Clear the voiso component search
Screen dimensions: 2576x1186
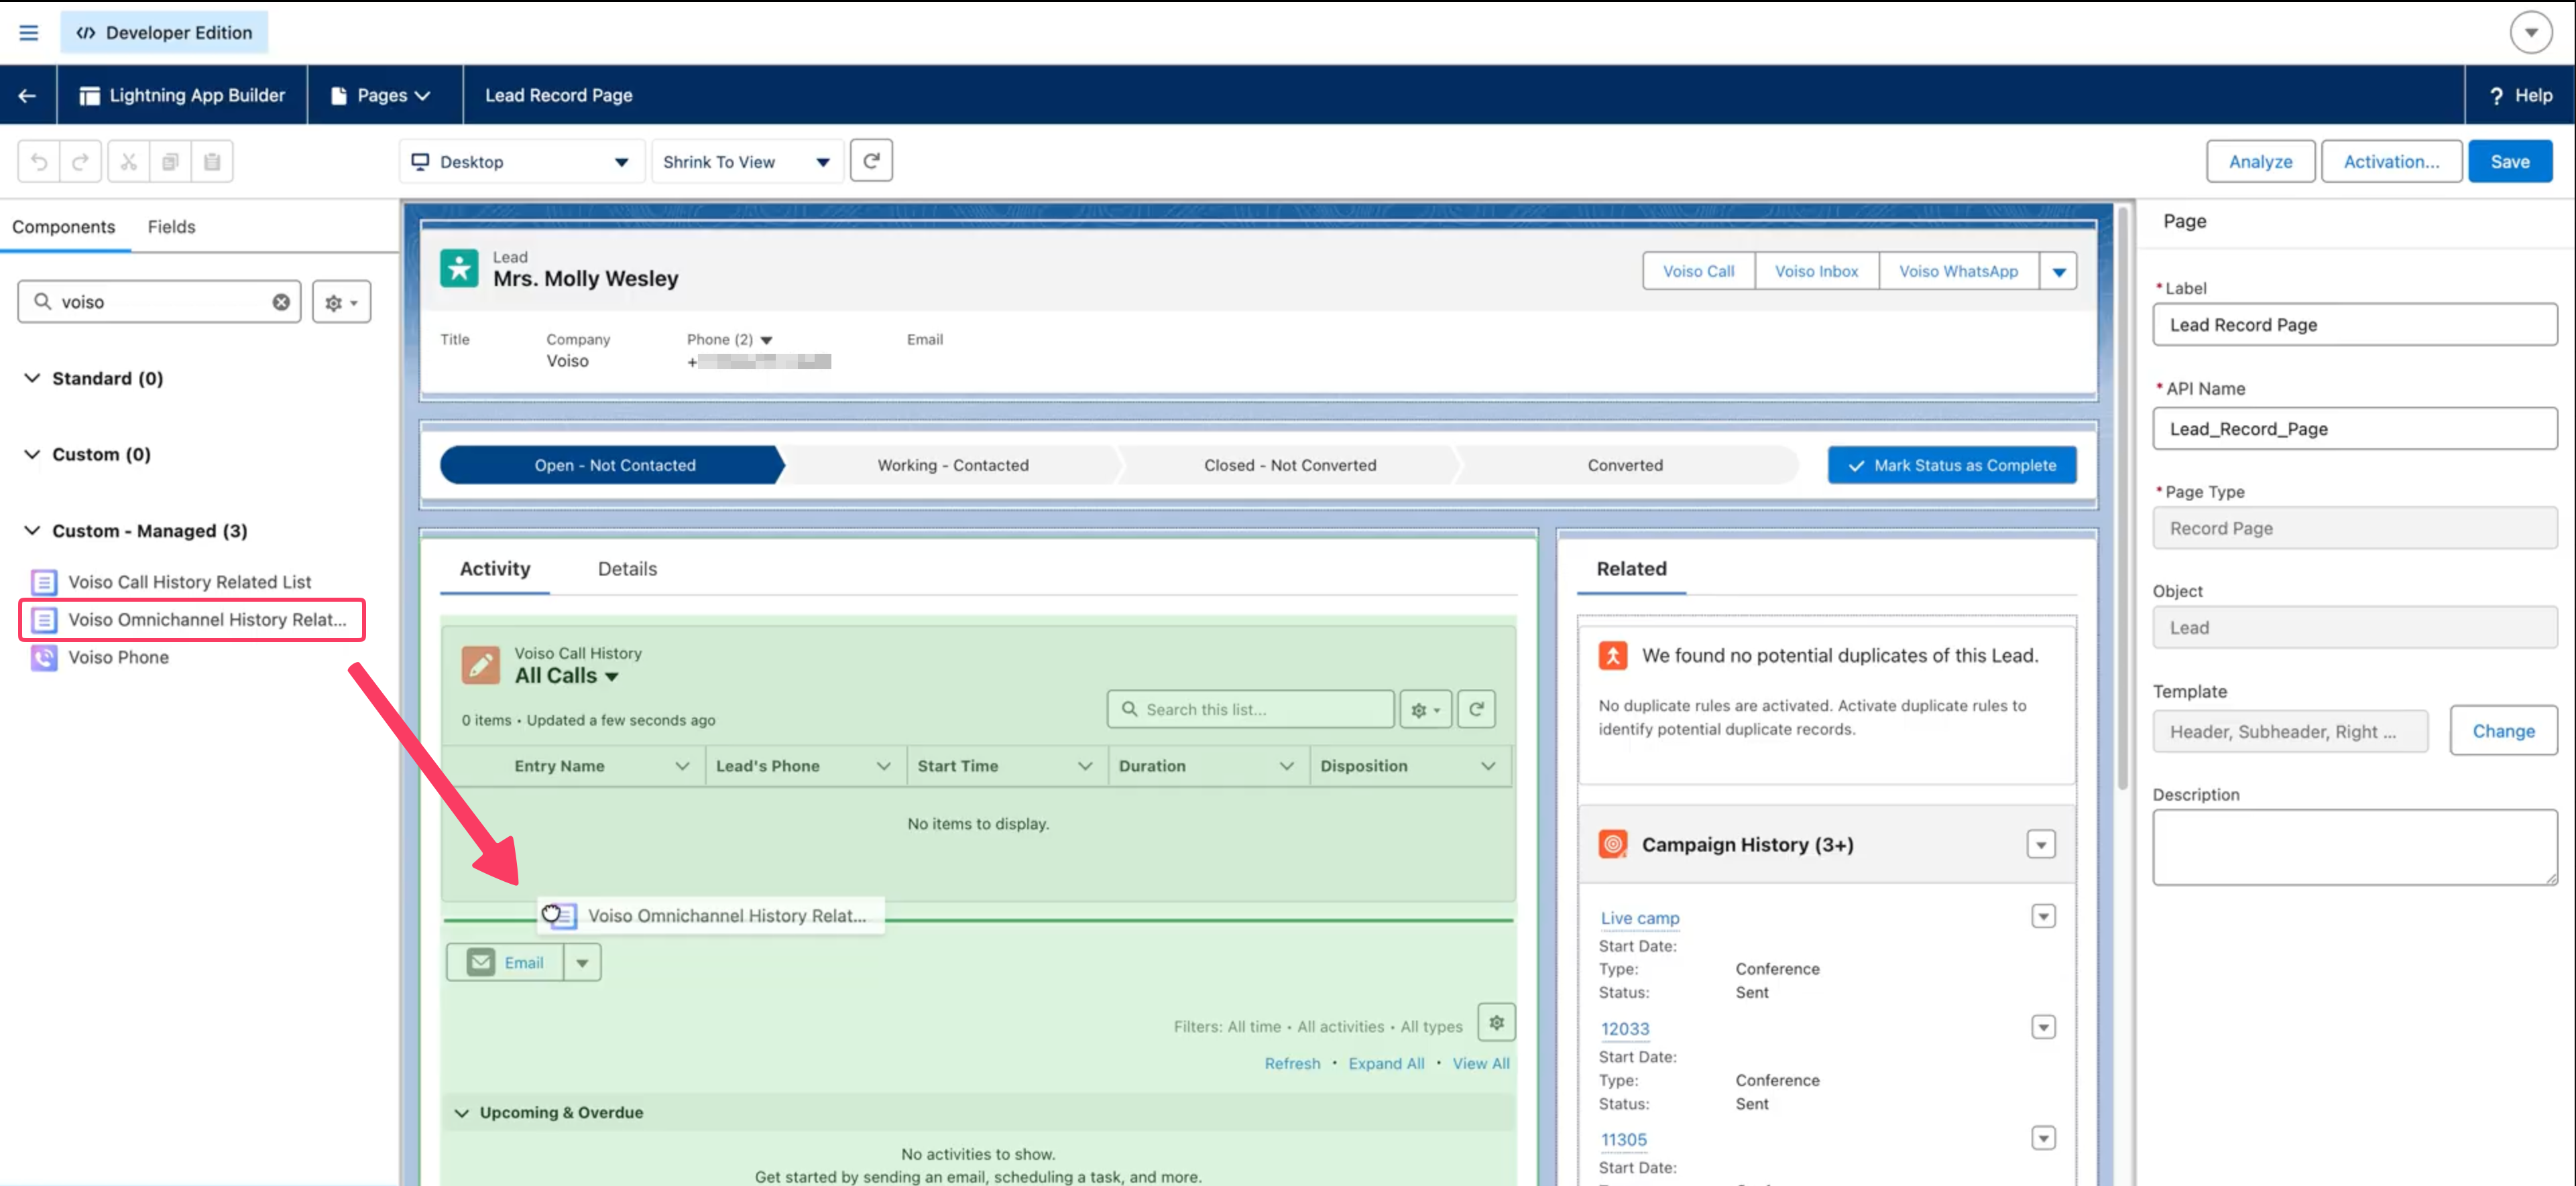coord(281,302)
